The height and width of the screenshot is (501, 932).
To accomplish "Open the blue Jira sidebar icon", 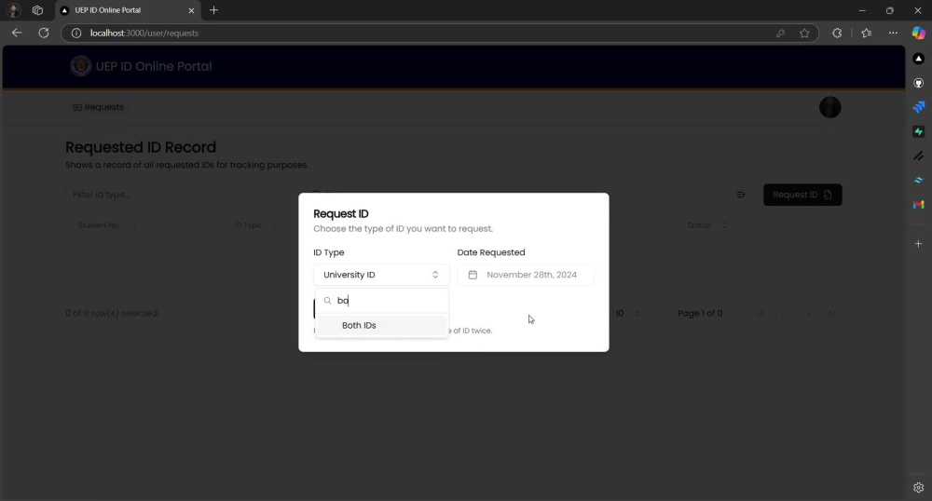I will pos(918,107).
